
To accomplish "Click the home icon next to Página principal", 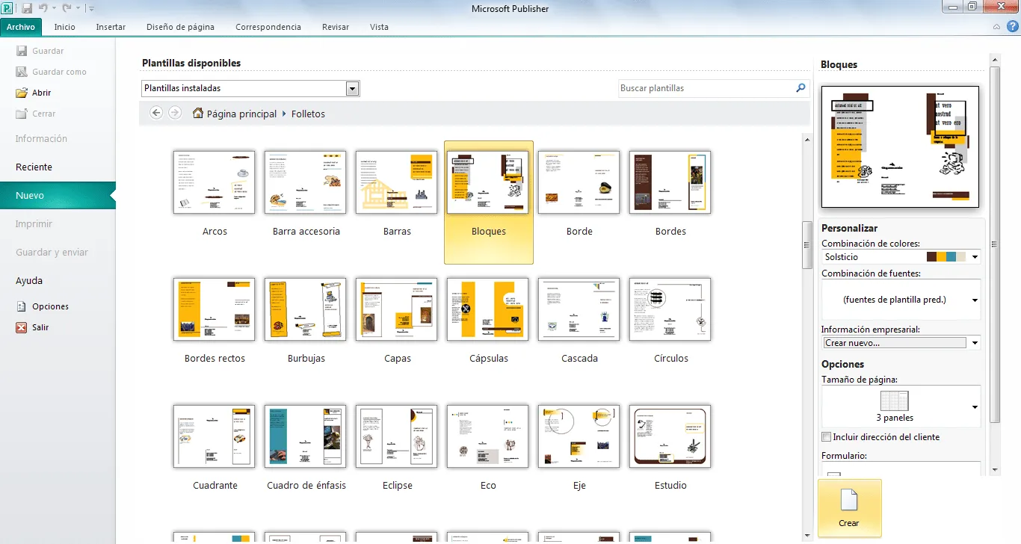I will tap(198, 114).
